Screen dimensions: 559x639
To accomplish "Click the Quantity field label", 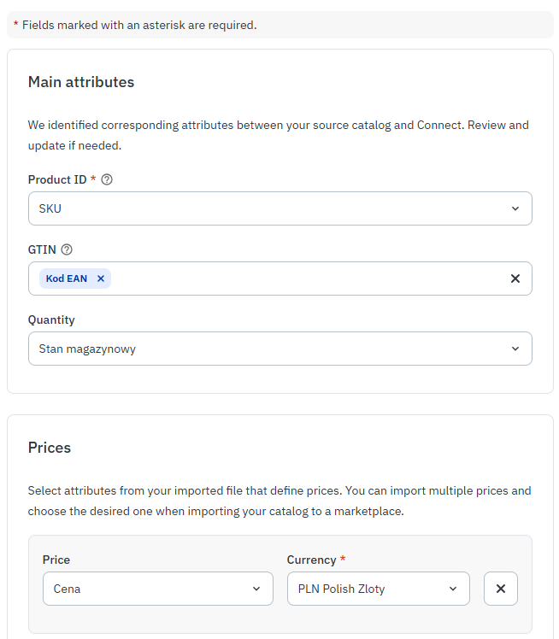I will coord(51,320).
